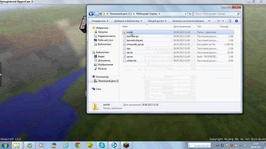Expand dropdown arrow after 'Майнкрафт Сервер' breadcrumb
Image resolution: width=266 pixels, height=149 pixels.
coord(160,14)
